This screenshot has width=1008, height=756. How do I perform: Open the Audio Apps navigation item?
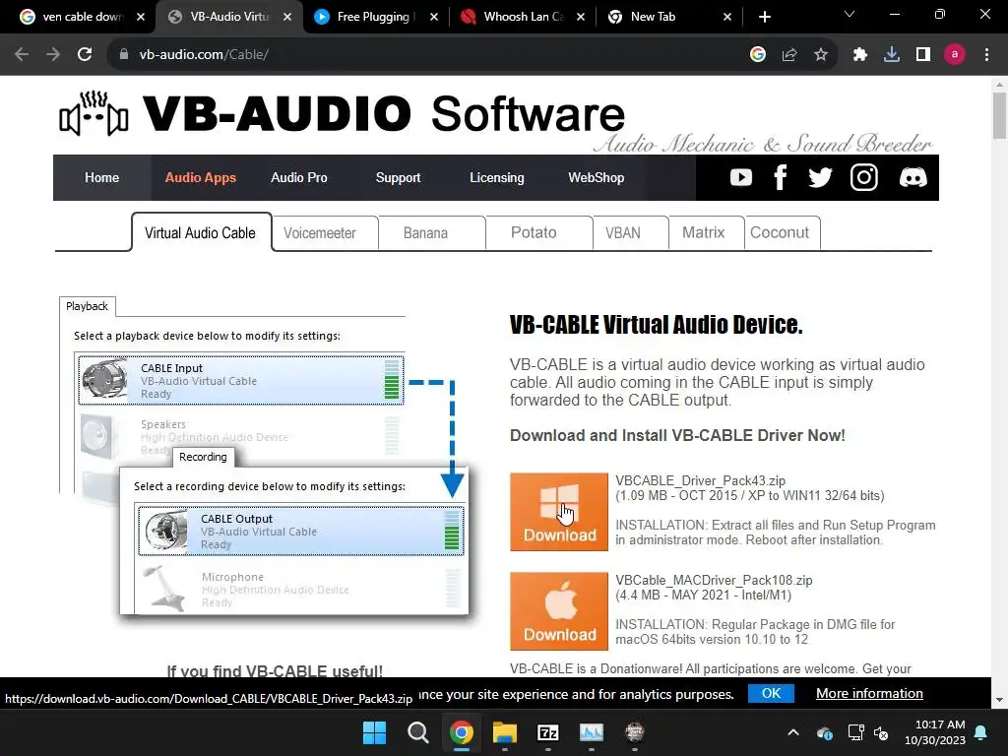pos(201,177)
